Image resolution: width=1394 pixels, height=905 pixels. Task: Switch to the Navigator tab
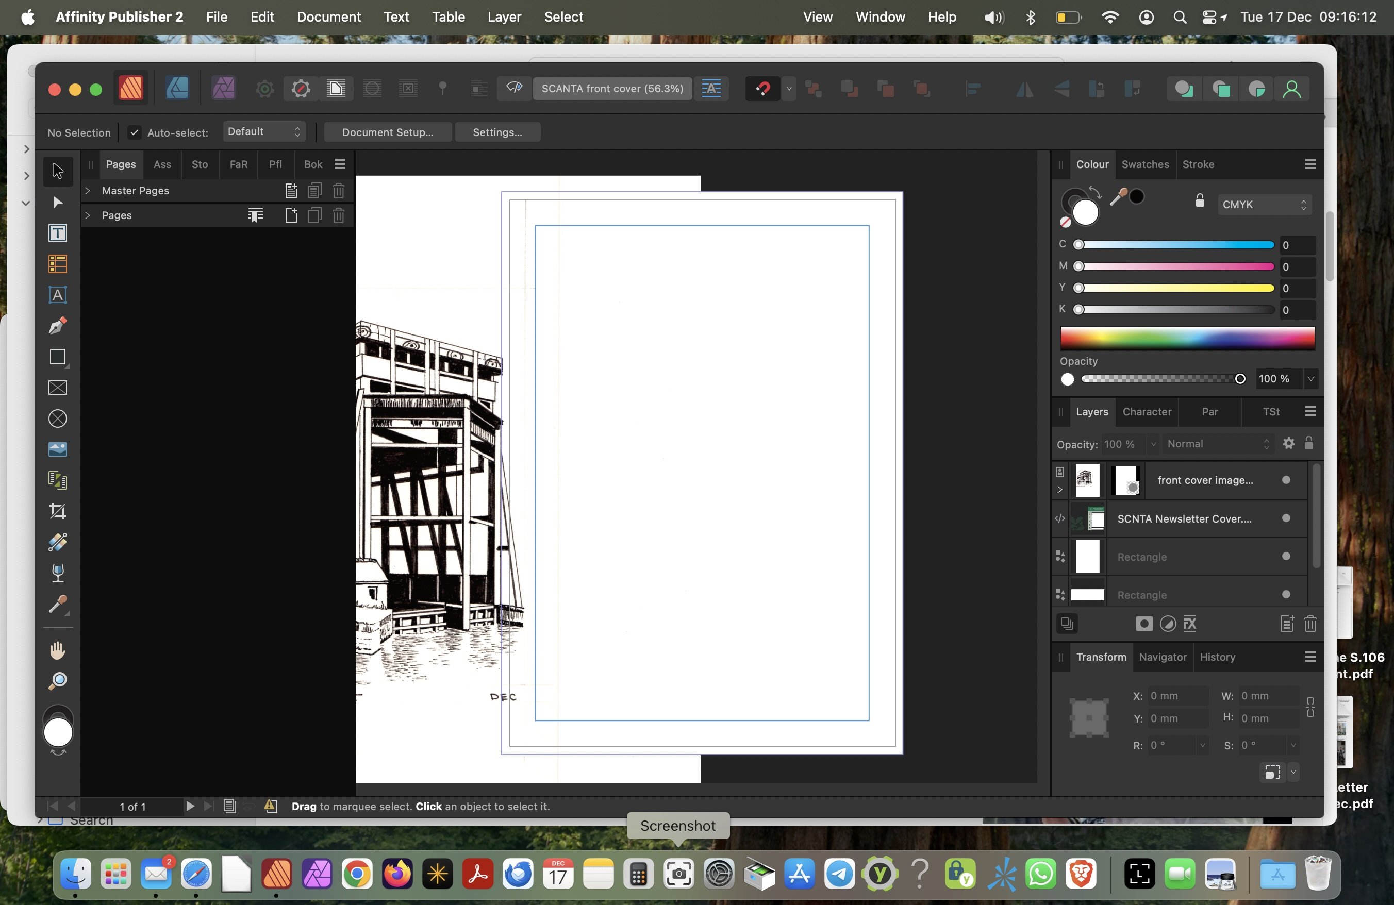coord(1163,657)
